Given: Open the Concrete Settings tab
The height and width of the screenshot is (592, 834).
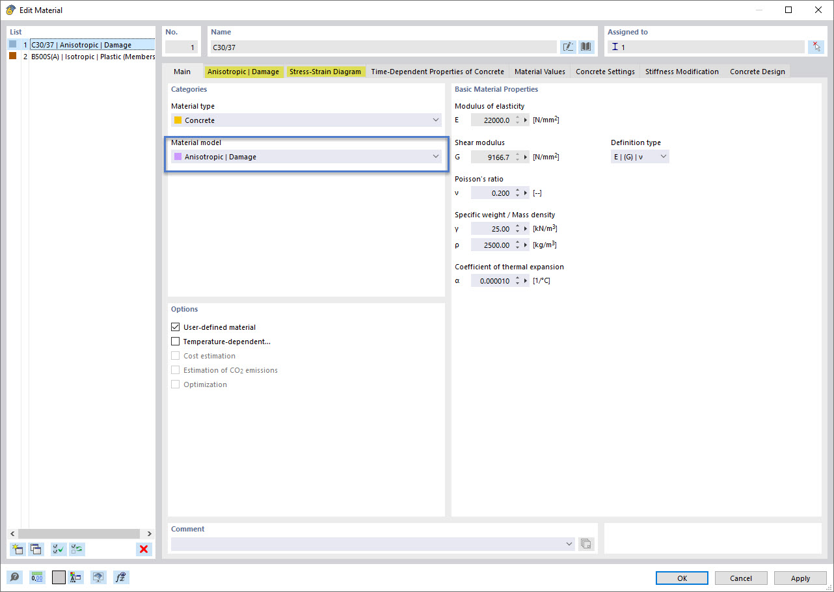Looking at the screenshot, I should point(605,72).
